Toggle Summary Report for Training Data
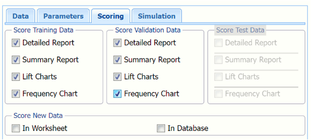Screen dimensions: 311x140 tap(16, 60)
